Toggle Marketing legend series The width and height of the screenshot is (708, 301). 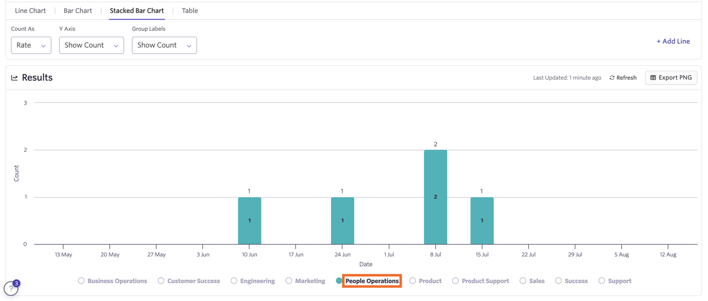(x=305, y=281)
